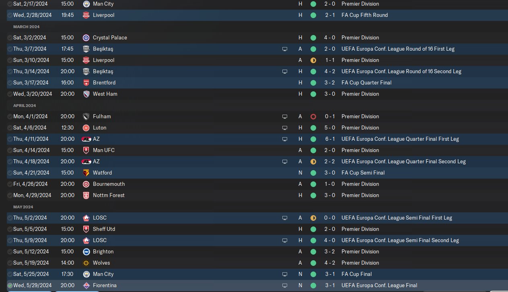The width and height of the screenshot is (508, 292).
Task: Click the Brighton club badge
Action: (x=86, y=251)
